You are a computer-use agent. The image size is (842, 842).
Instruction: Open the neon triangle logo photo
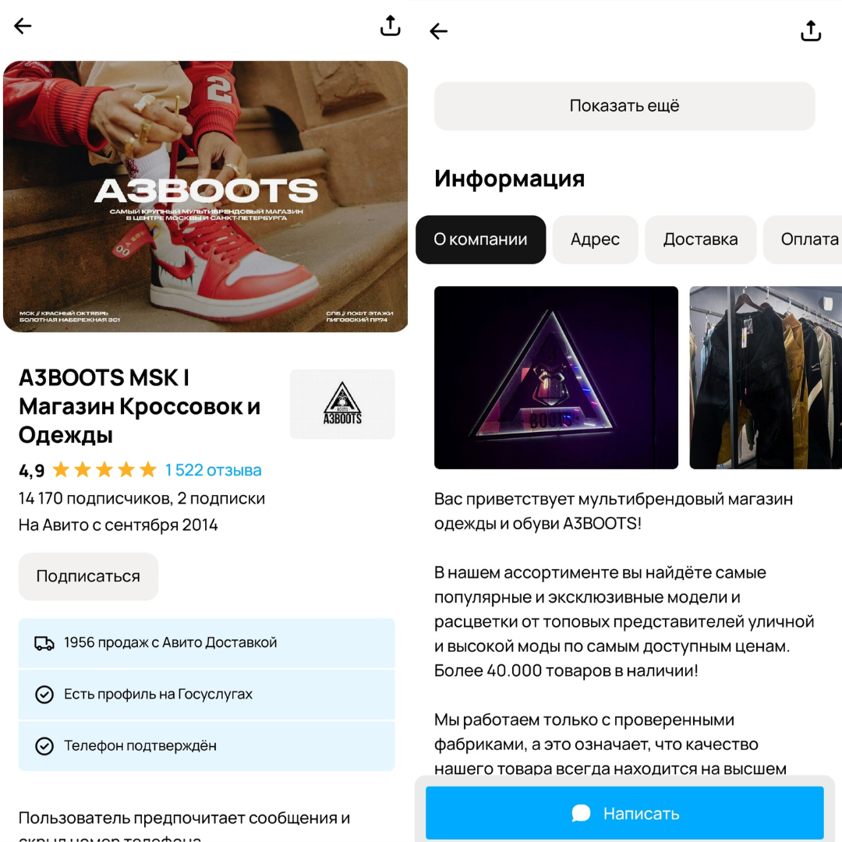(556, 377)
